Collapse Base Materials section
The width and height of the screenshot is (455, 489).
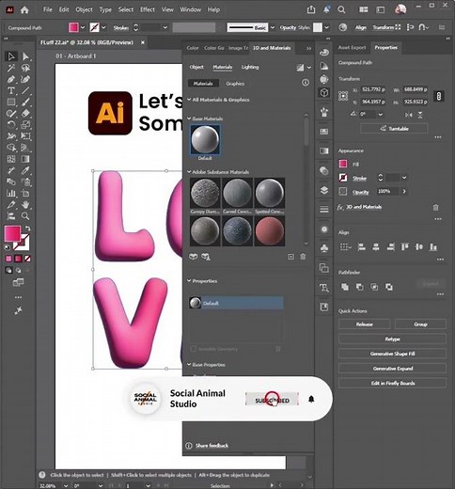[189, 118]
